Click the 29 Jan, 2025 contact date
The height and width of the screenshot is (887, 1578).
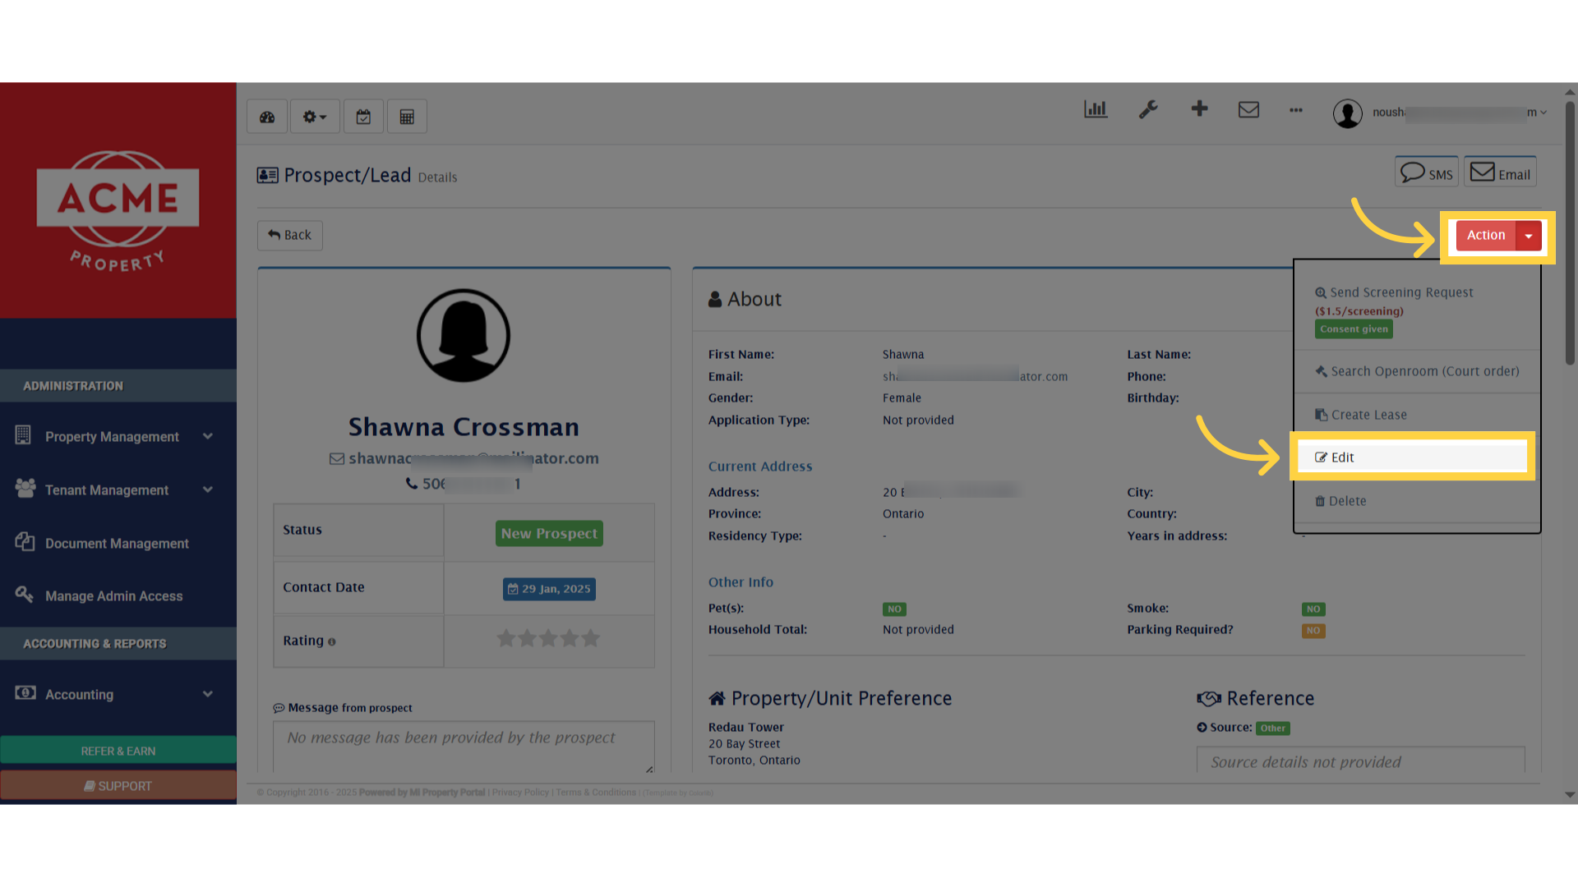549,589
